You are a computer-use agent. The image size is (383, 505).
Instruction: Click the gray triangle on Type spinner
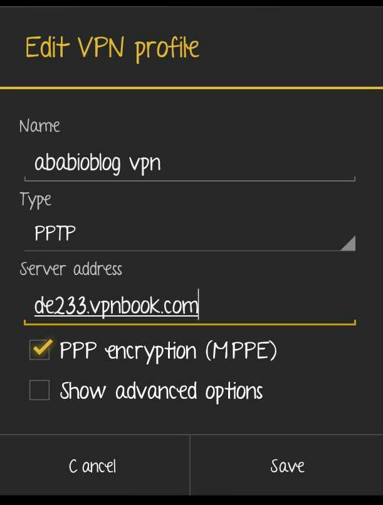pyautogui.click(x=349, y=243)
